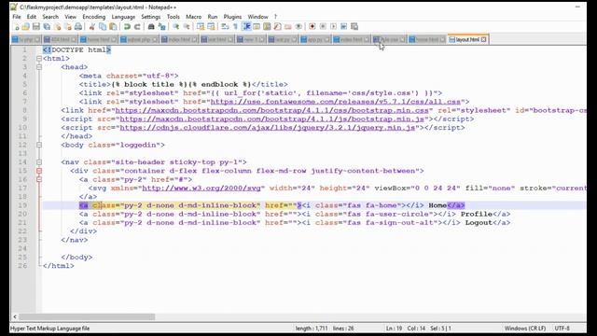
Task: Open the w3.org/2000/svg URL on line 17
Action: [201, 189]
